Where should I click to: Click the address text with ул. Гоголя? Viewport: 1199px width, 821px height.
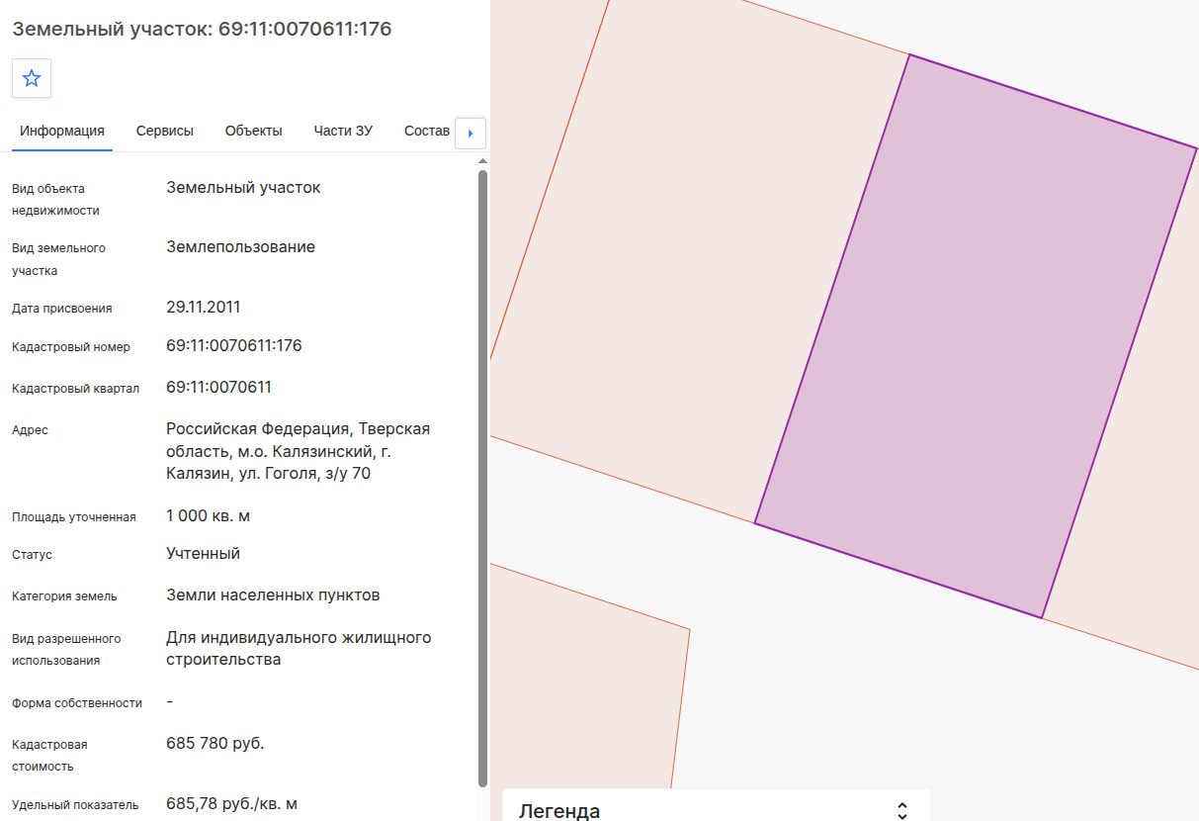(x=298, y=451)
